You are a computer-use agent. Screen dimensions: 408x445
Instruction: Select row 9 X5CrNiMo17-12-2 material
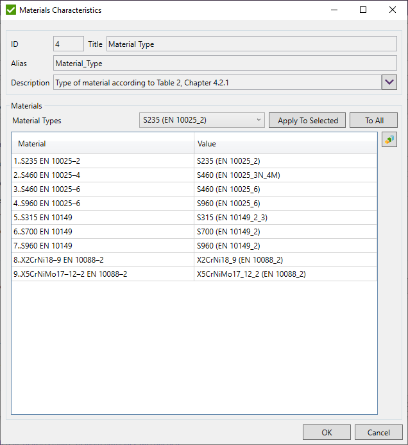click(103, 274)
